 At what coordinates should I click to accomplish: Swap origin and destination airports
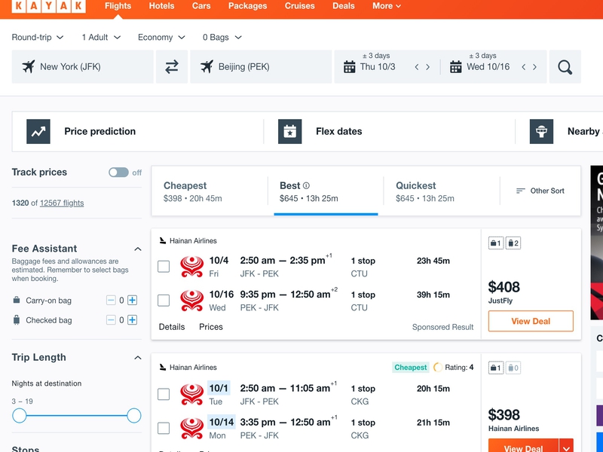[x=172, y=66]
